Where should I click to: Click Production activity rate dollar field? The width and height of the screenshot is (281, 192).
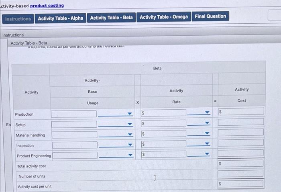point(163,113)
